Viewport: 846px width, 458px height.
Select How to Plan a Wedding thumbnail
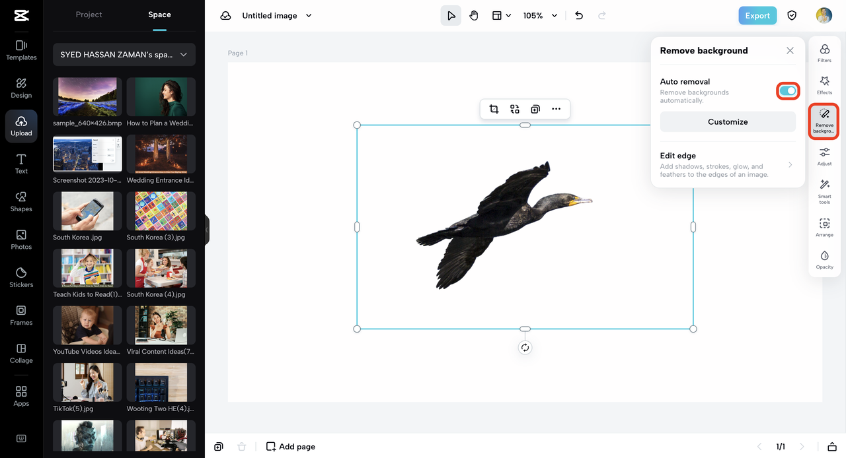pos(161,97)
